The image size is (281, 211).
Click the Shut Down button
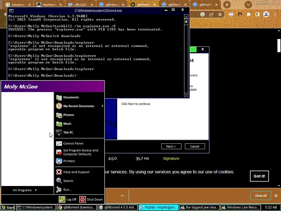(91, 199)
